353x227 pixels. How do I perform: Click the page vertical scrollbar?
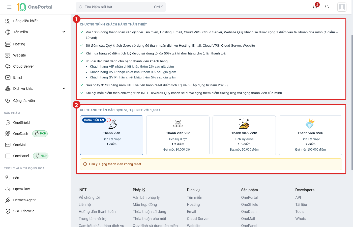[x=352, y=102]
